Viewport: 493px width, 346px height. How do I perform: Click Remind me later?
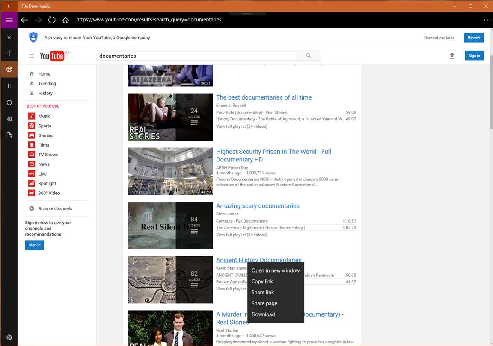439,38
